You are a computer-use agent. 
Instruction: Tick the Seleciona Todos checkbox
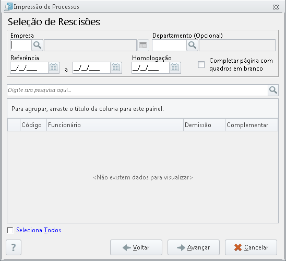pos(10,230)
